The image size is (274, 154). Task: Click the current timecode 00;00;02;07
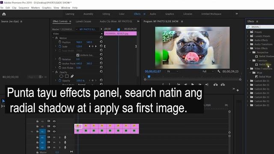click(x=153, y=71)
